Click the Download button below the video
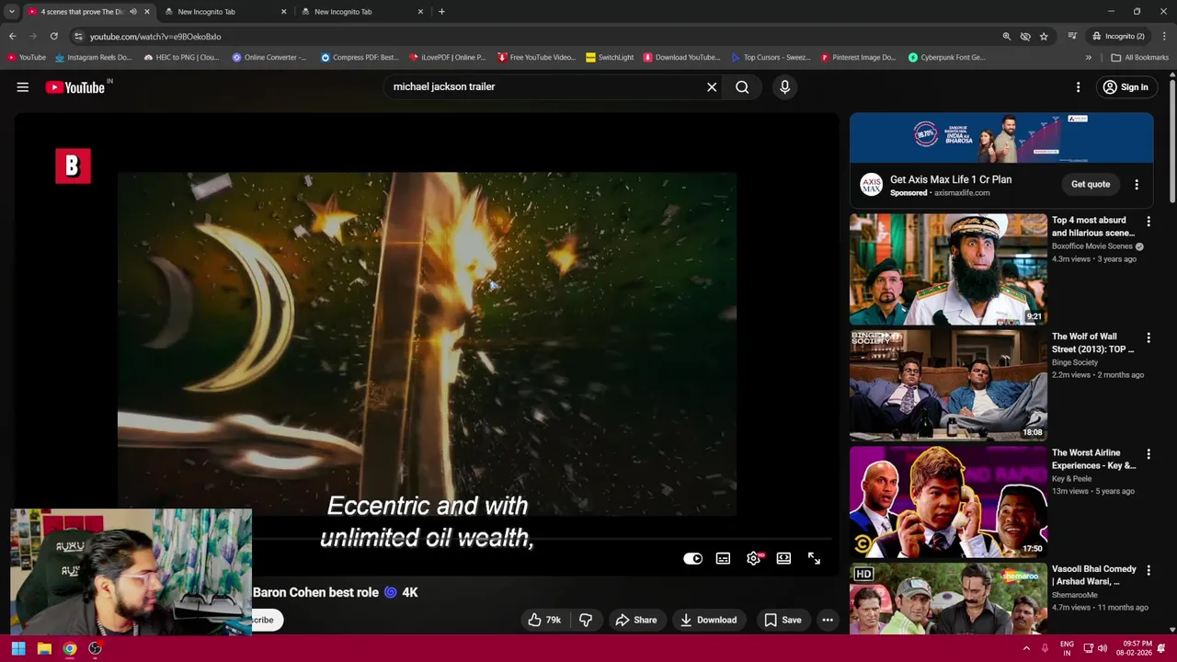 (709, 620)
